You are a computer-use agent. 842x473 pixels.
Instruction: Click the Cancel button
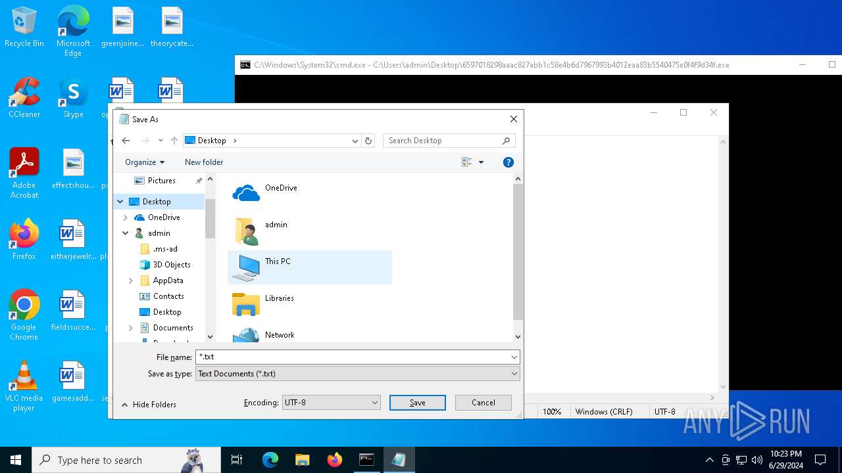483,403
